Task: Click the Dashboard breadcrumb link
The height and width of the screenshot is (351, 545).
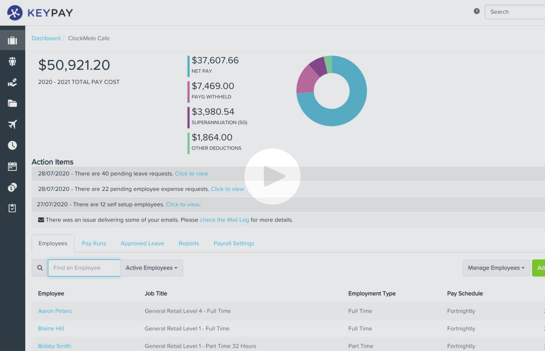Action: [x=46, y=38]
